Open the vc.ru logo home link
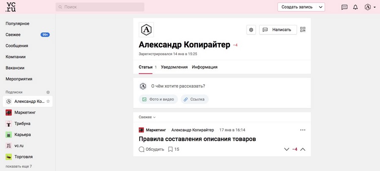 point(11,7)
